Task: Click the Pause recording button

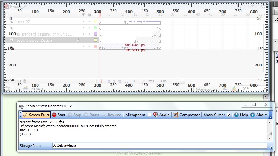Action: [92, 115]
